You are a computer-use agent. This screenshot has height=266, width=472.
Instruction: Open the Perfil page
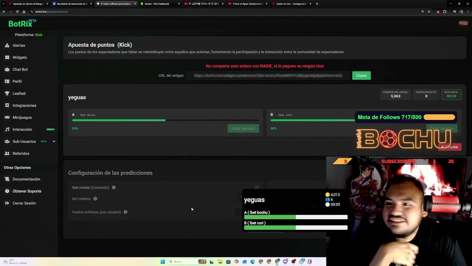point(17,81)
